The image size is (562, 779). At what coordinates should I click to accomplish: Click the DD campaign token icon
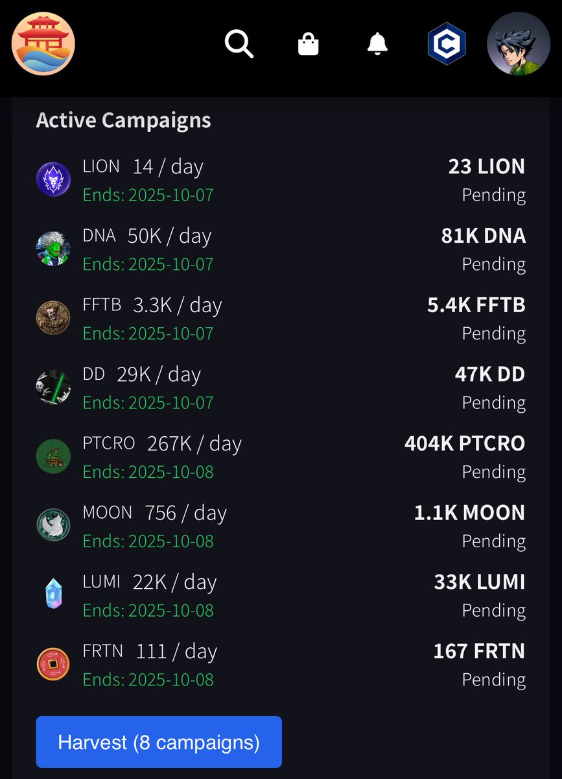53,388
